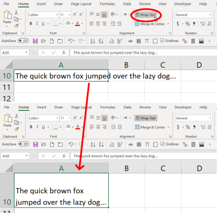Viewport: 217px width, 213px height.
Task: Click the Format Painter brush in the top Clipboard group
Action: coord(16,26)
